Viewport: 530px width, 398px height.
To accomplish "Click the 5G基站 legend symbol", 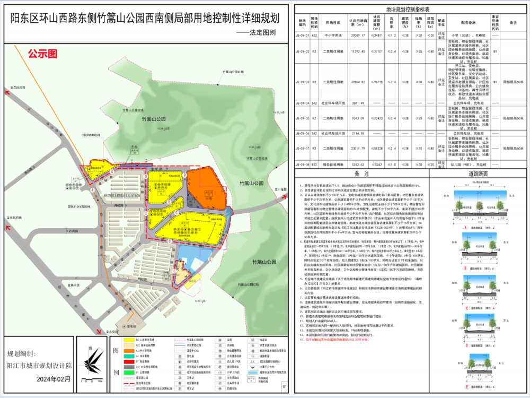I will click(253, 340).
